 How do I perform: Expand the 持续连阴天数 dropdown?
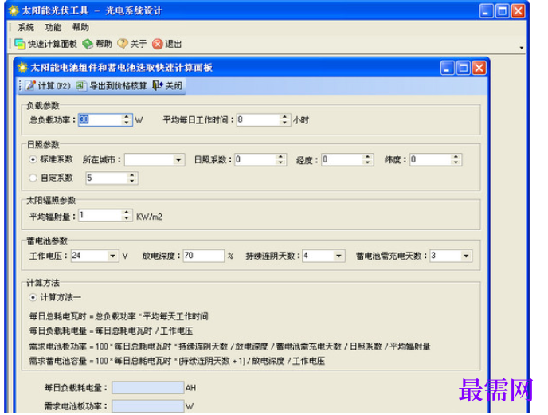(x=339, y=256)
